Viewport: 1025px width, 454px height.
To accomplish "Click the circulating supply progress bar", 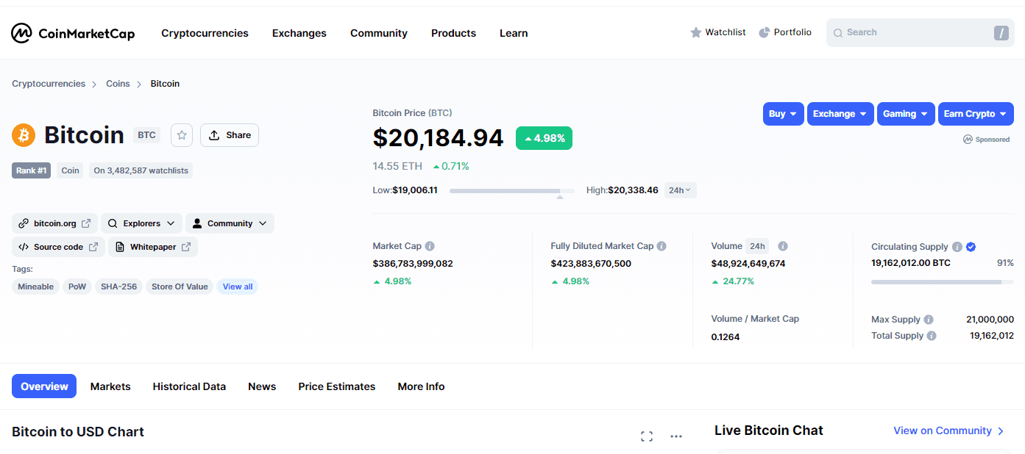I will tap(943, 282).
